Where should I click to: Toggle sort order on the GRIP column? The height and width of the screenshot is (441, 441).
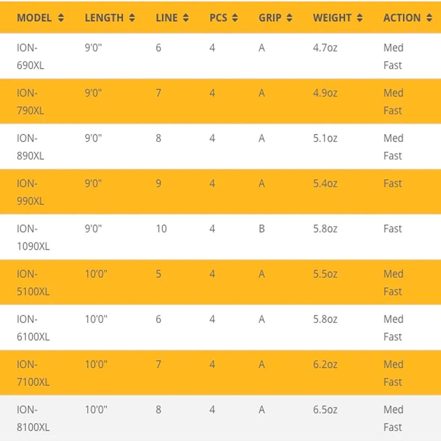point(289,18)
